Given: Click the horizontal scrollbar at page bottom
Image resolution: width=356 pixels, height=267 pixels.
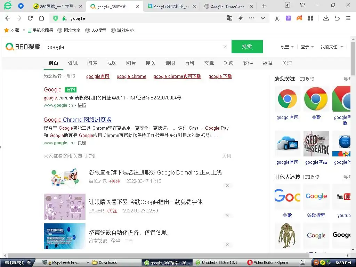Looking at the screenshot, I should coord(158,256).
